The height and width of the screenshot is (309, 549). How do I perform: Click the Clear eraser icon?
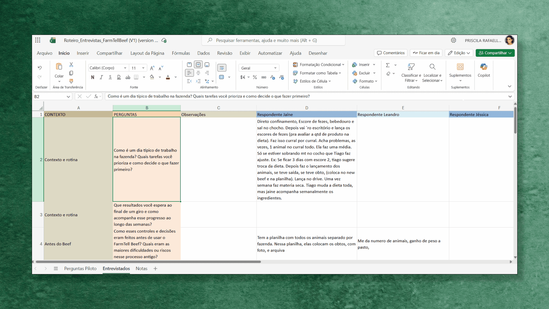388,74
